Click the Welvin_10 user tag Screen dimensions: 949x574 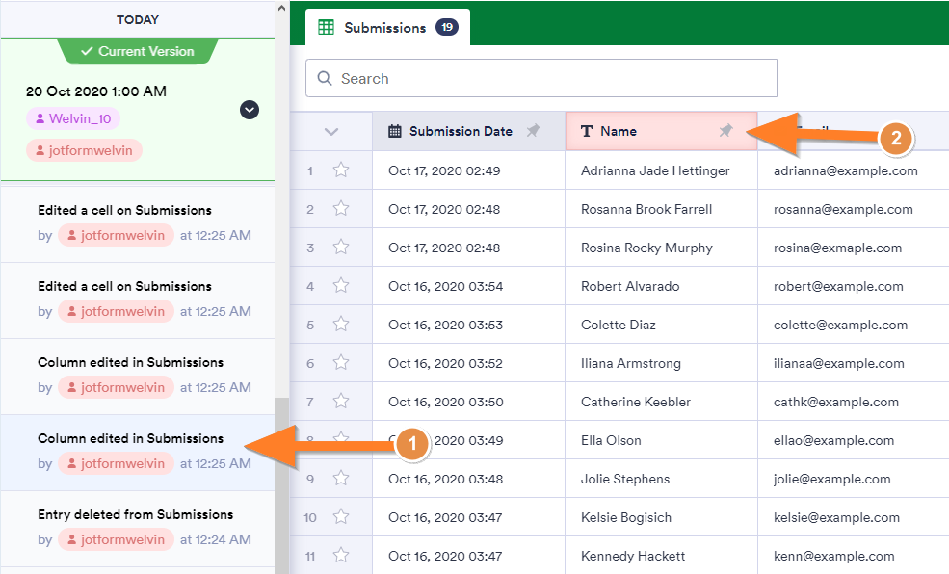(73, 119)
